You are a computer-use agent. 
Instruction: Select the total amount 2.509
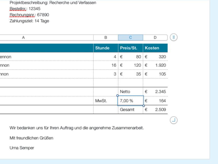(155, 109)
